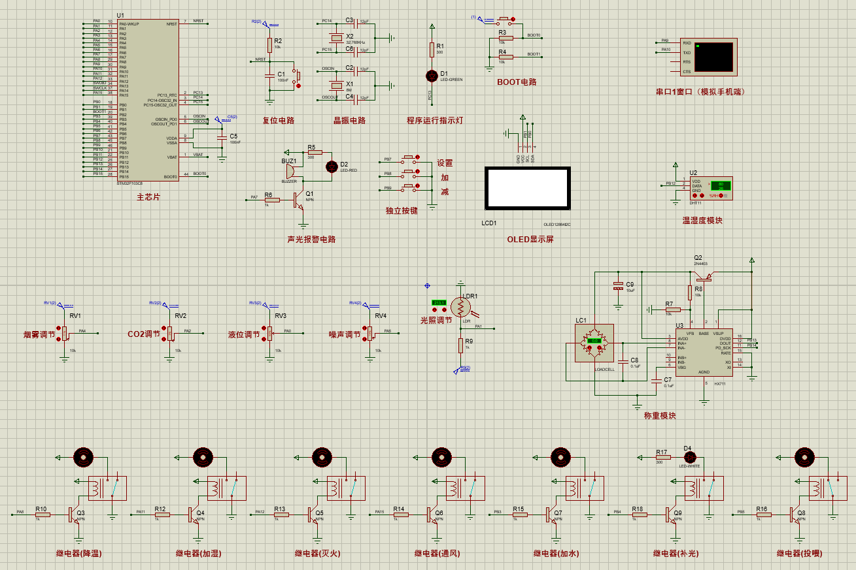Image resolution: width=856 pixels, height=570 pixels.
Task: Click the serial port virtual terminal window
Action: [708, 57]
